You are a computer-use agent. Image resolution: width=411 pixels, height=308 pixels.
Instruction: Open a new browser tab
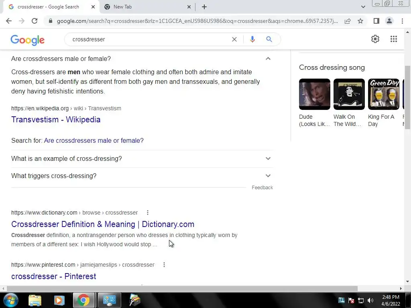click(x=204, y=7)
